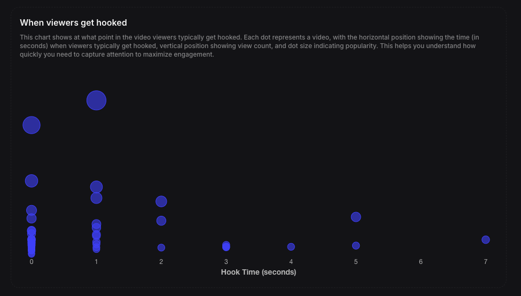Click the second-highest dot at hook time 0
Viewport: 521px width, 296px height.
coord(32,181)
